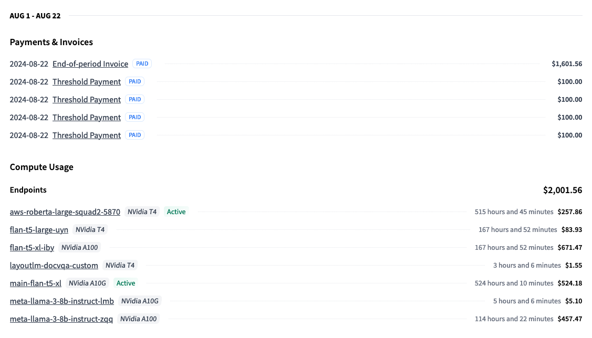
Task: Click the Active badge on main-flan-t5-xl
Action: (x=126, y=283)
